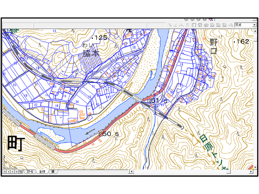
Task: Click the second PNG export icon
Action: (x=218, y=25)
